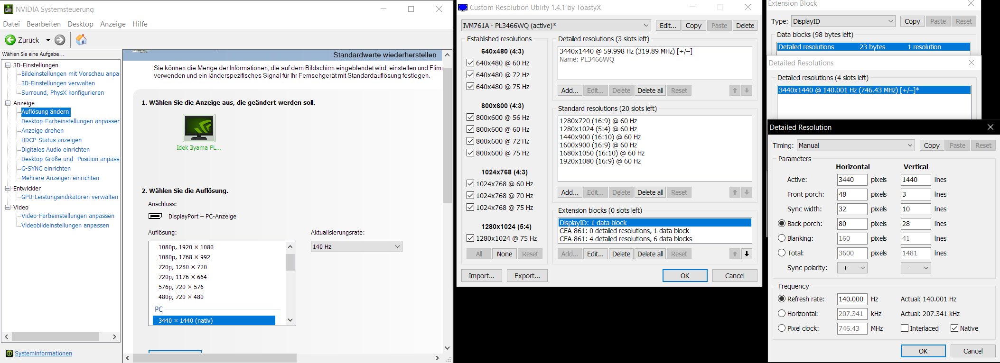The image size is (1000, 363).
Task: Select the Horizontal frequency radio button
Action: click(782, 314)
